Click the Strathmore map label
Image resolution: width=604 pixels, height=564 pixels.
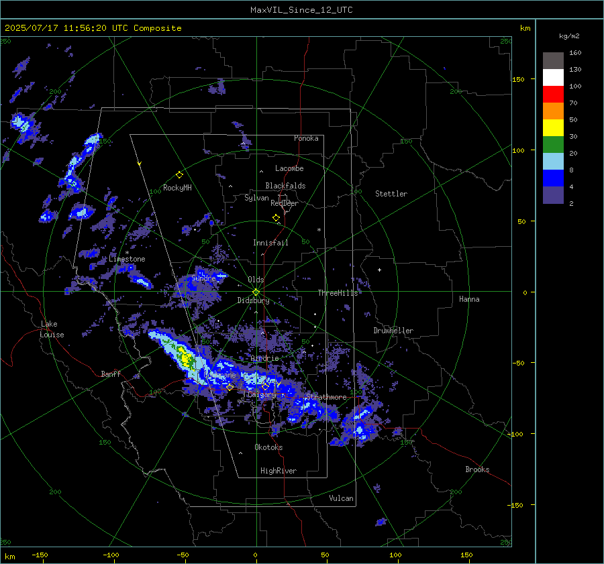326,397
